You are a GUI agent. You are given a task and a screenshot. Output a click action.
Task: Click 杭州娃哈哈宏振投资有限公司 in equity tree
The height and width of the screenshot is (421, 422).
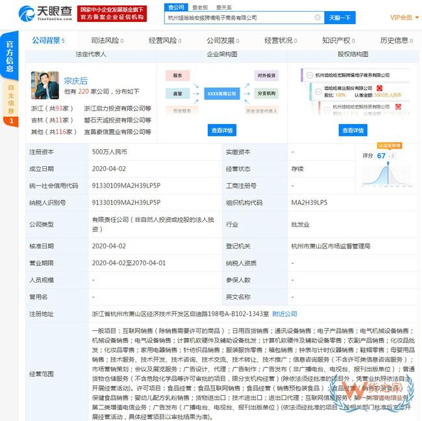point(361,107)
